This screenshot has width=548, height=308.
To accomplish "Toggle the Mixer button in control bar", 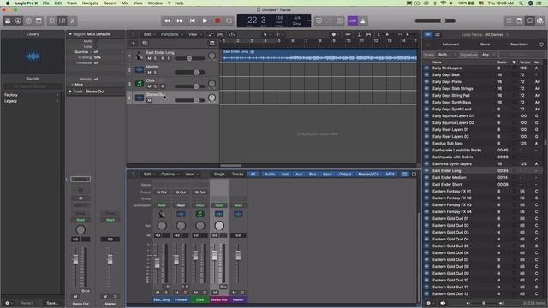I will click(x=63, y=21).
